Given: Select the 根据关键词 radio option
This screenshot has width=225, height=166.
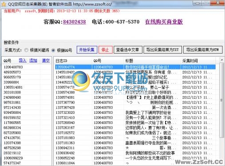Looking at the screenshot, I should pos(26,50).
